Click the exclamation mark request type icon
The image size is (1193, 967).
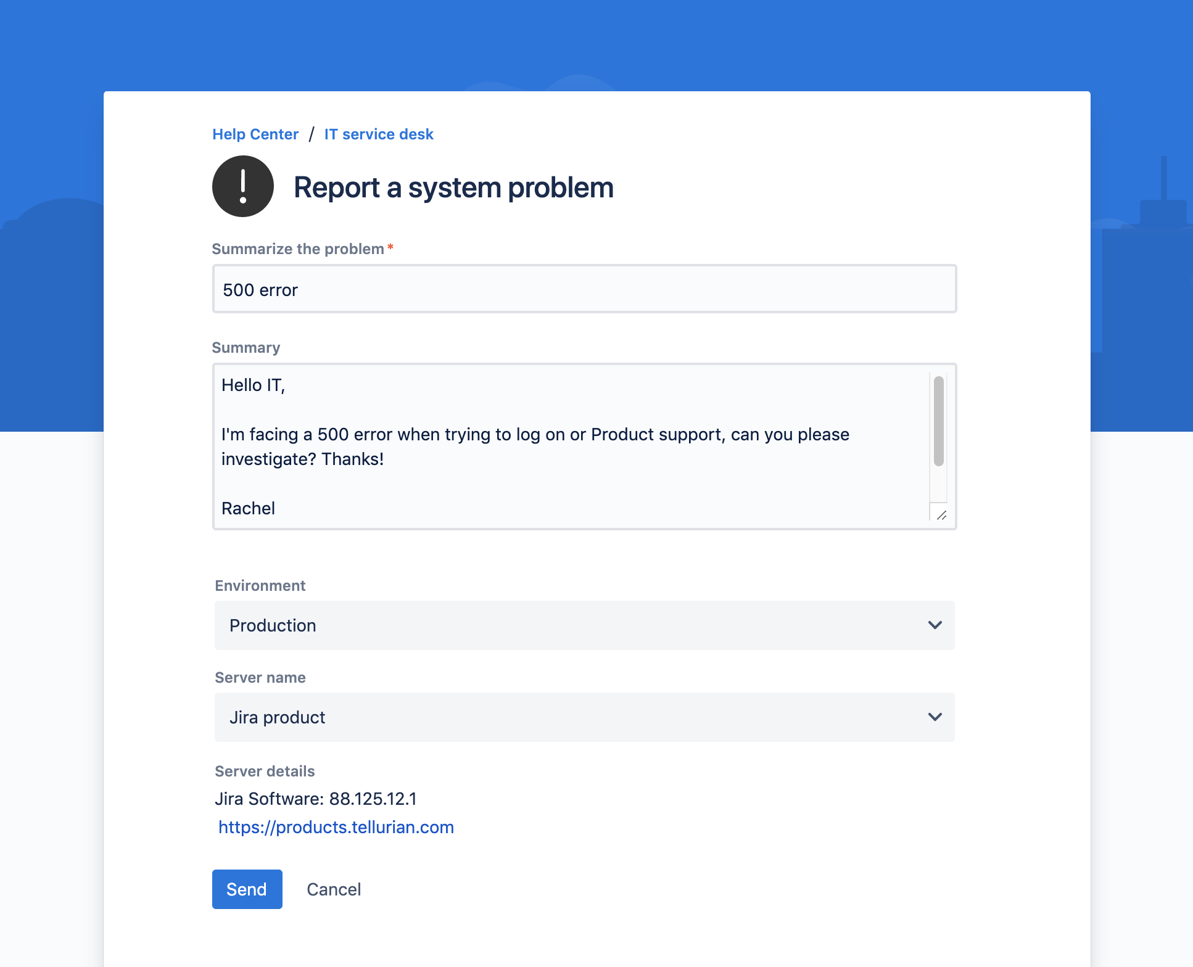[243, 186]
